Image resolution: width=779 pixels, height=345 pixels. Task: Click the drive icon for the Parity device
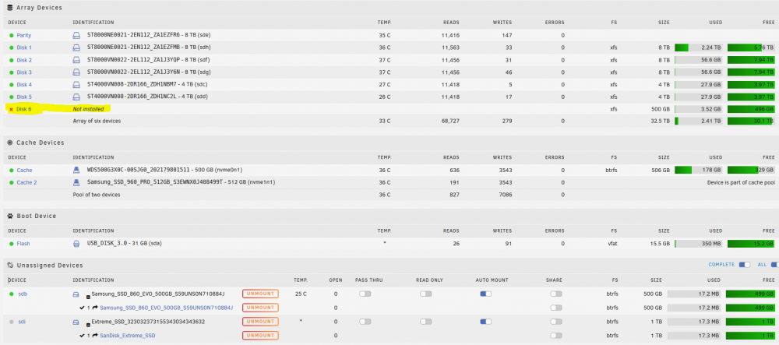(x=76, y=36)
